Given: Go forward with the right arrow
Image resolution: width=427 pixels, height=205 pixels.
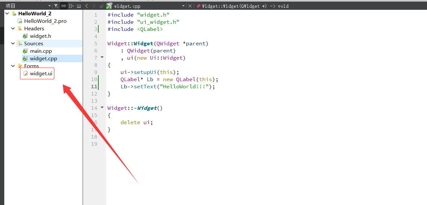Looking at the screenshot, I should tap(94, 6).
